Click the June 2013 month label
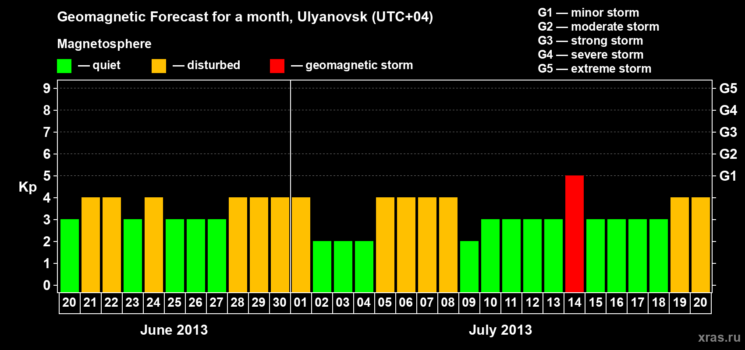This screenshot has height=350, width=745. coord(174,330)
